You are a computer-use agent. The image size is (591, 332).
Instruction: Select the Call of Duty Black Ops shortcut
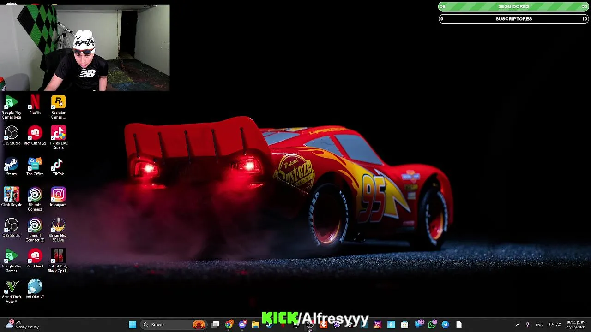click(58, 261)
